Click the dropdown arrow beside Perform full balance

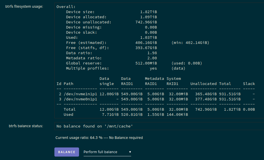pyautogui.click(x=130, y=152)
